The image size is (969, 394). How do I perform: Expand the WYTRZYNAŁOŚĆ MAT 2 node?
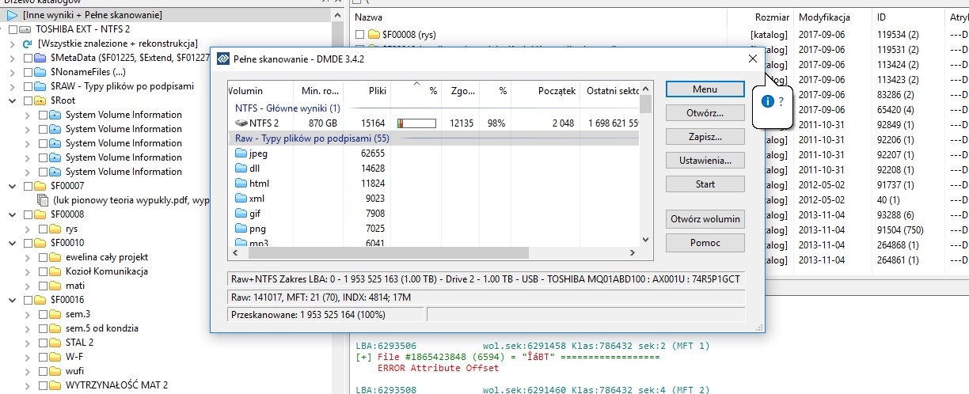(x=28, y=385)
